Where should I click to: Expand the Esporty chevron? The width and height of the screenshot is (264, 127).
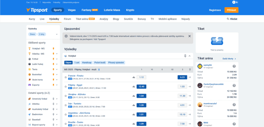[x=57, y=85]
